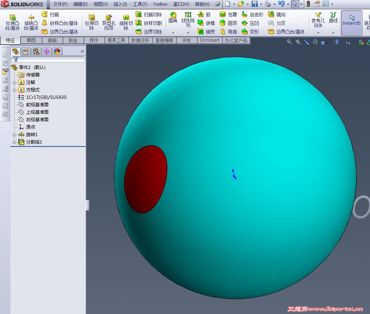Switch to the 评估 evaluate tab
Viewport: 370px width, 314px height.
coord(186,40)
